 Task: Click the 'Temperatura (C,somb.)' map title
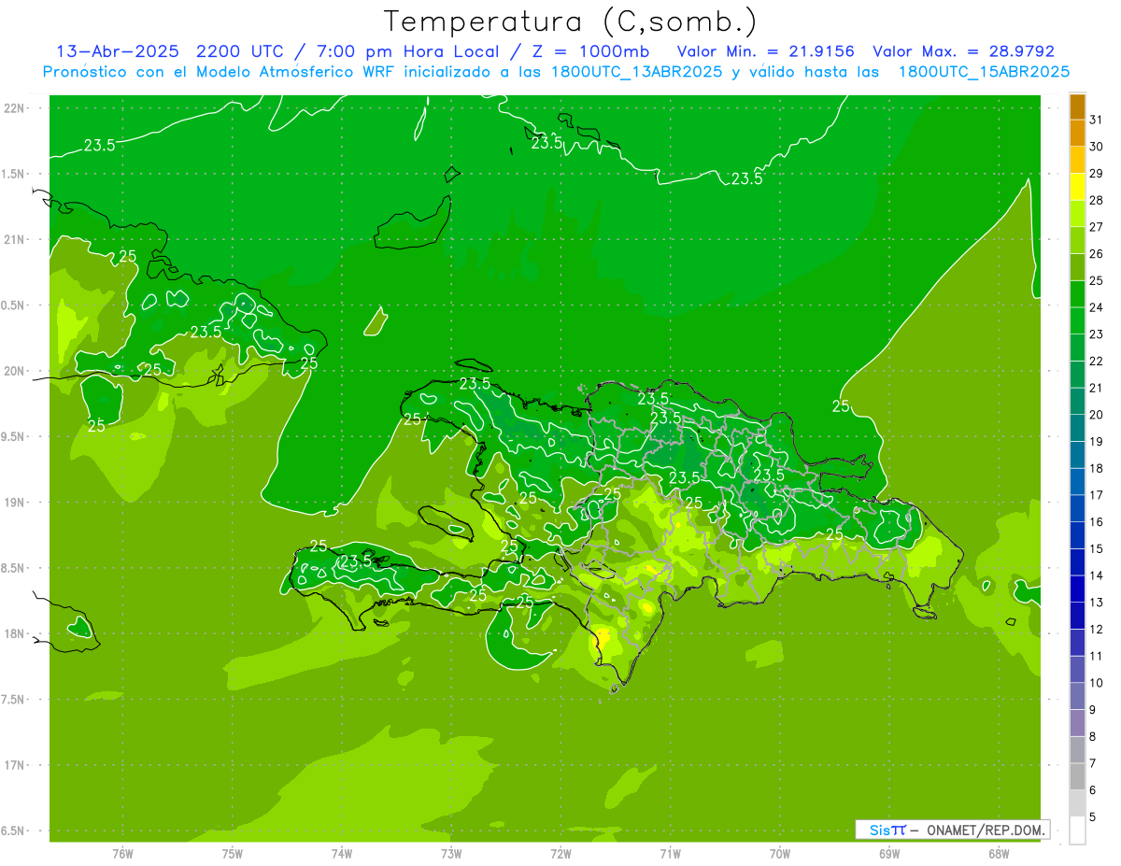[x=571, y=21]
